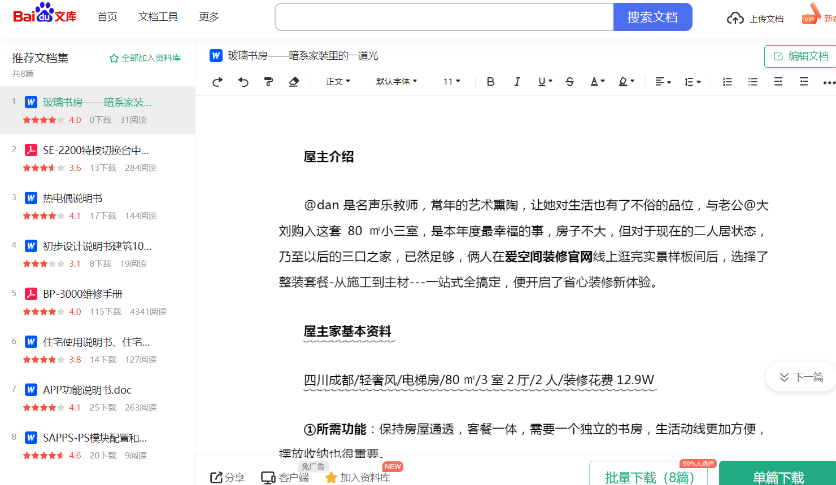
Task: Apply a bulleted list to the text
Action: click(752, 82)
